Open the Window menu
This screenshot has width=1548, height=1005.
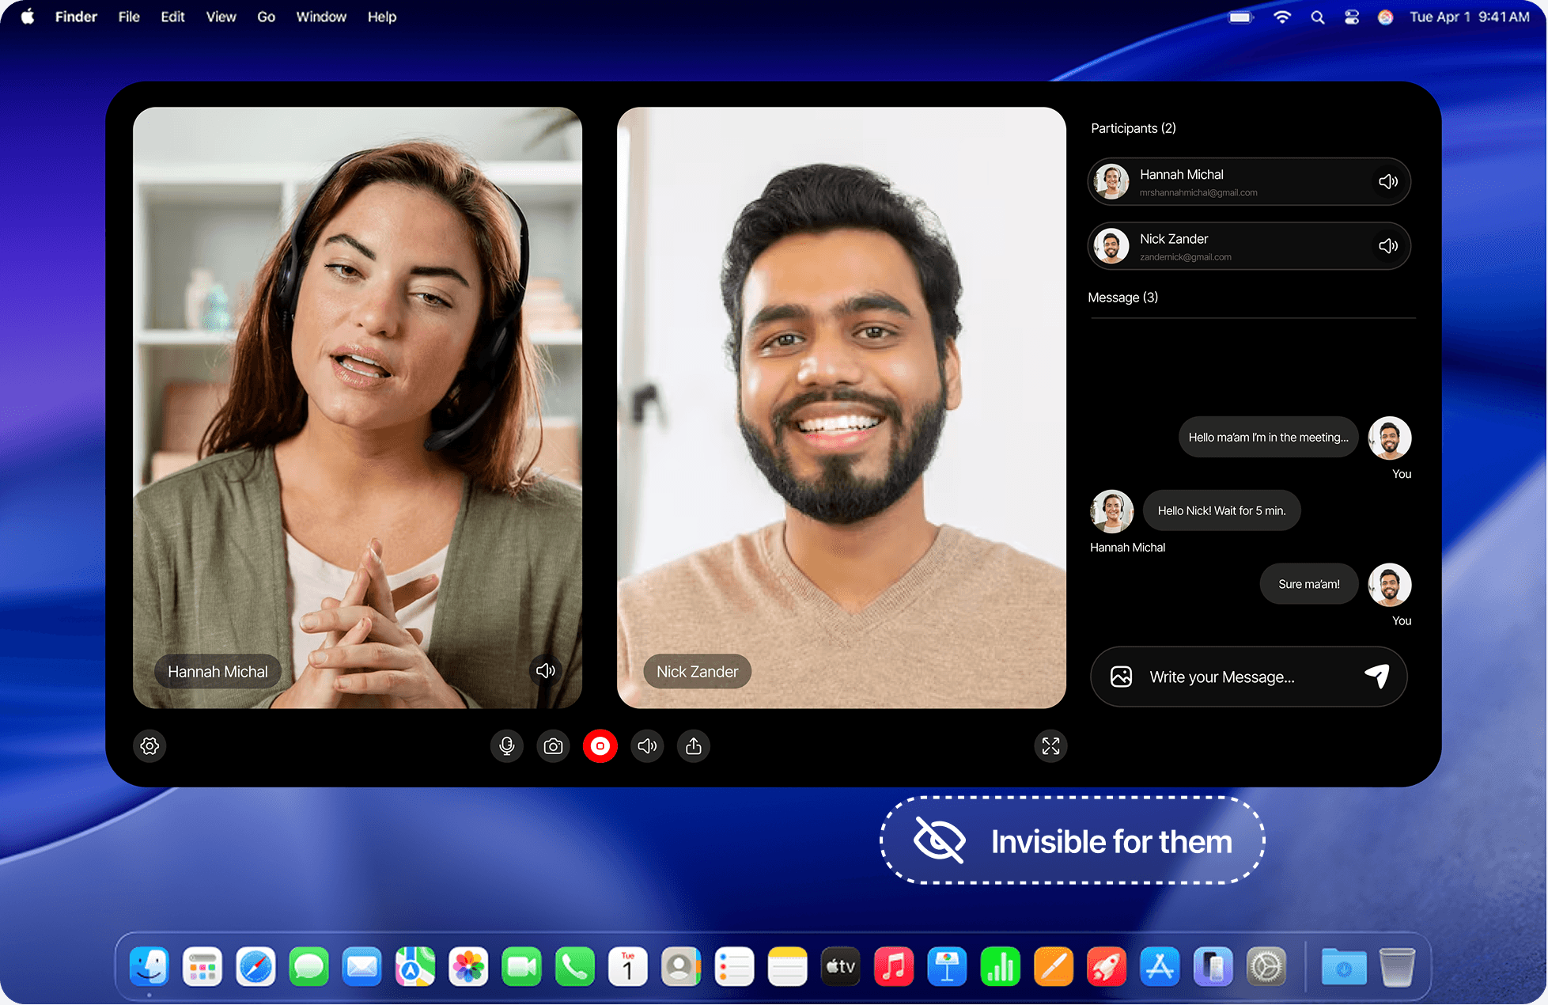(320, 17)
